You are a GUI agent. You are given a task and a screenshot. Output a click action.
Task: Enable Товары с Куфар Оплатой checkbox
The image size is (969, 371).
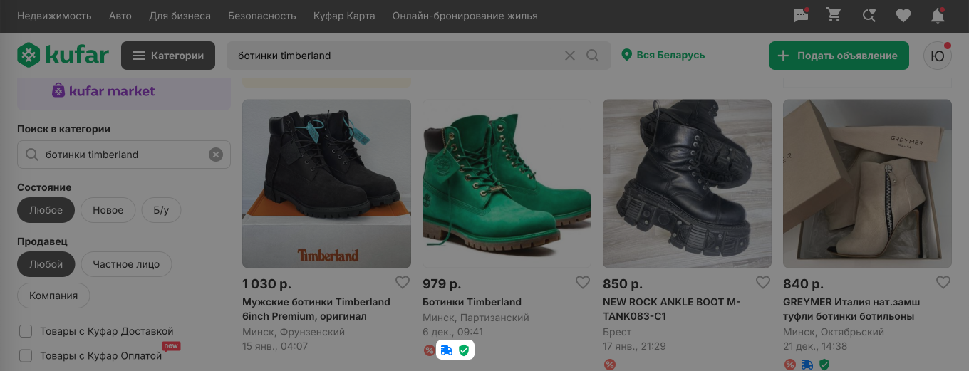click(x=26, y=355)
